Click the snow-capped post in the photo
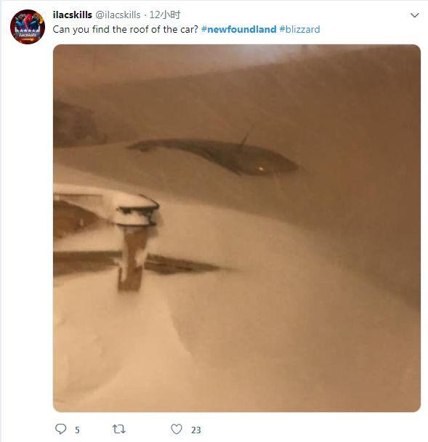This screenshot has height=442, width=428. tap(134, 241)
